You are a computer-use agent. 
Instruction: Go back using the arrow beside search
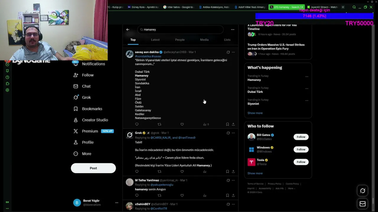pos(128,29)
